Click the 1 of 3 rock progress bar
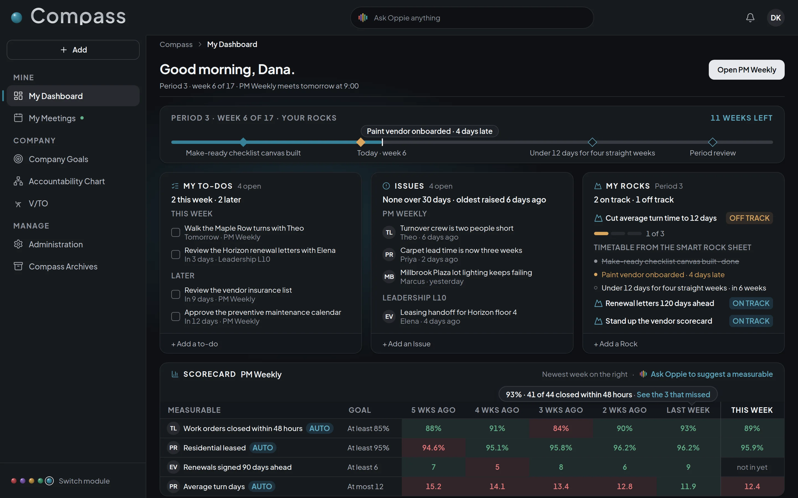Image resolution: width=798 pixels, height=498 pixels. [x=618, y=234]
